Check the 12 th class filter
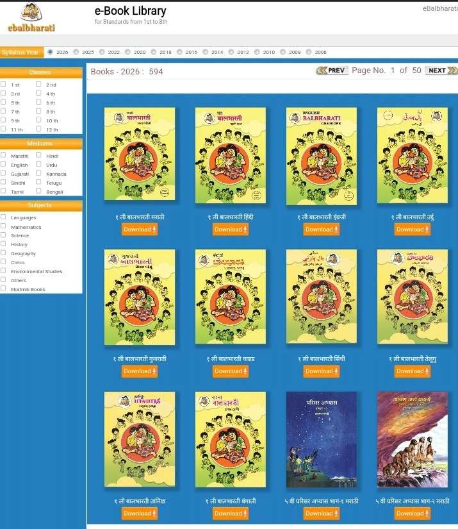Viewport: 458px width, 529px height. 38,129
